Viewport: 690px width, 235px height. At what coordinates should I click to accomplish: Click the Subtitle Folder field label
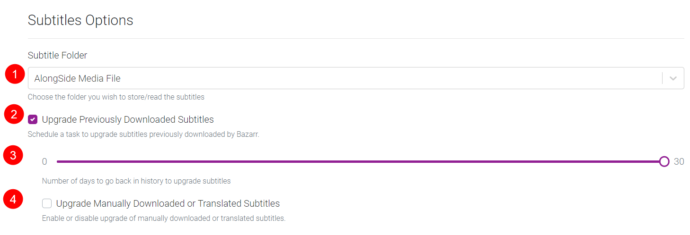[x=57, y=55]
